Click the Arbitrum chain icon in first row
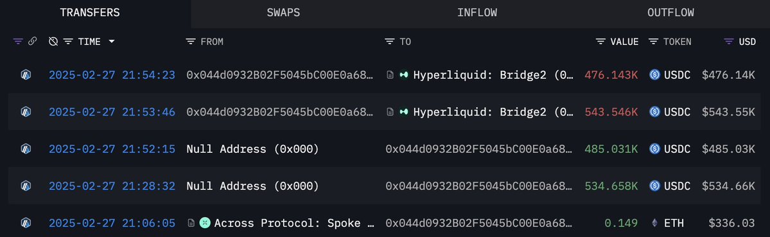 (26, 75)
